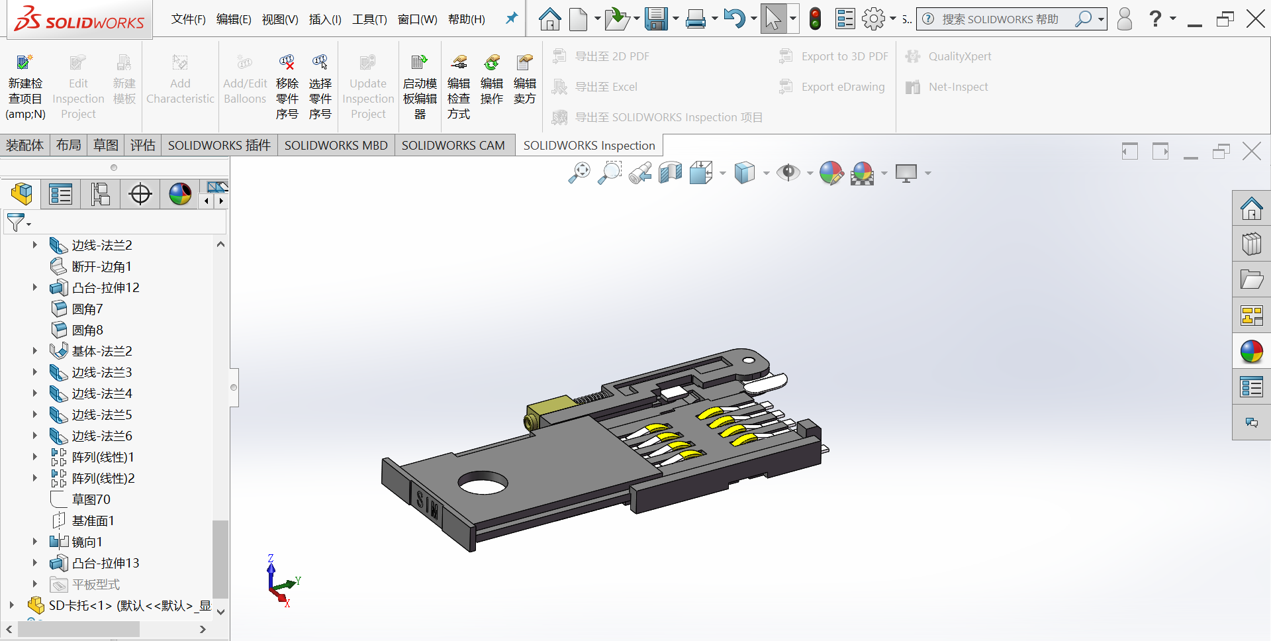Click Zoom to Fit in the view toolbar
Image resolution: width=1271 pixels, height=641 pixels.
pos(579,173)
